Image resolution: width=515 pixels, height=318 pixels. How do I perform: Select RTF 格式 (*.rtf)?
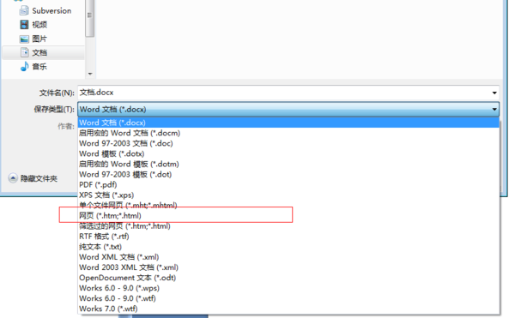(x=288, y=237)
